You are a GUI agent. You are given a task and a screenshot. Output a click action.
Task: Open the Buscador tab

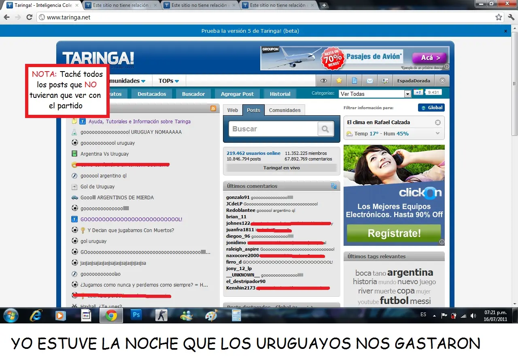(x=193, y=94)
